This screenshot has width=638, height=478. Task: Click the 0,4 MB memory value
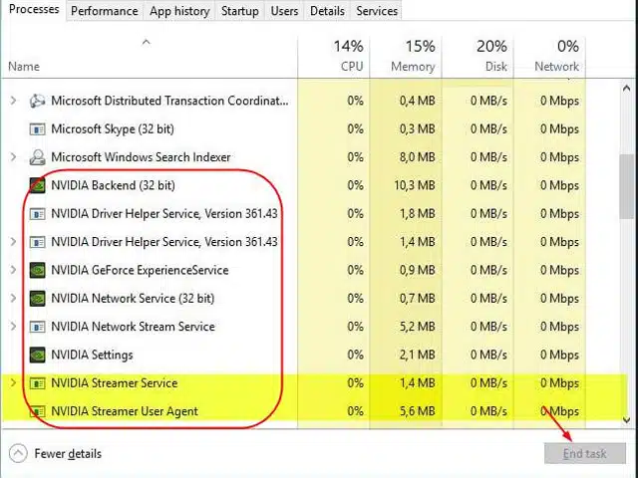click(417, 101)
